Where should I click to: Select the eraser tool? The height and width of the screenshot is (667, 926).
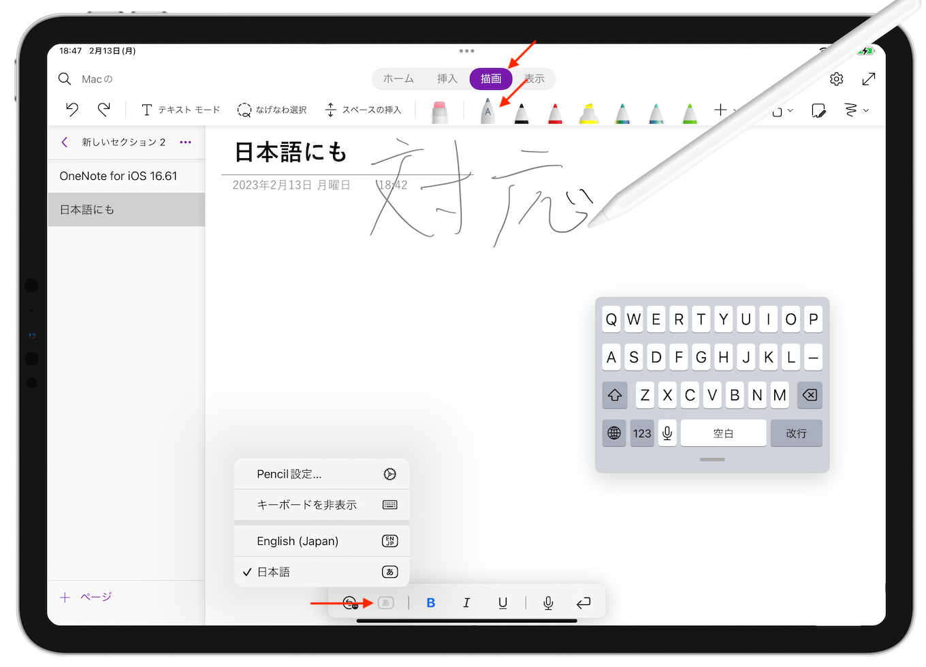pyautogui.click(x=440, y=112)
